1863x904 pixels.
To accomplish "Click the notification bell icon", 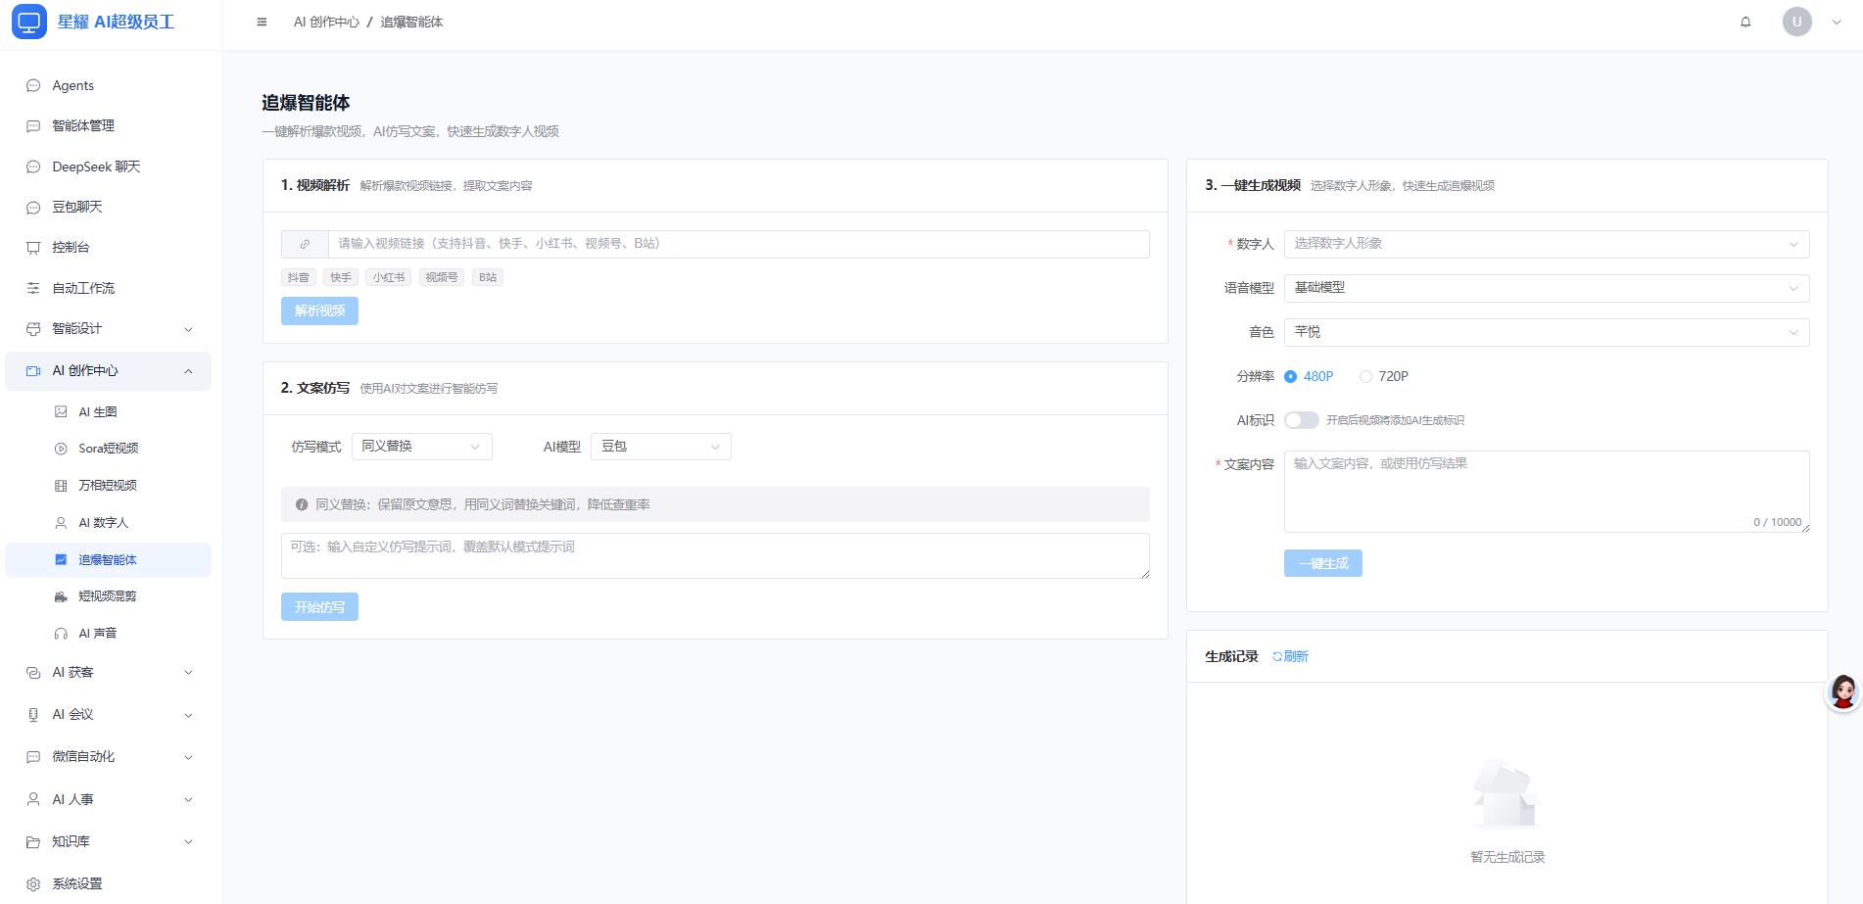I will coord(1744,22).
